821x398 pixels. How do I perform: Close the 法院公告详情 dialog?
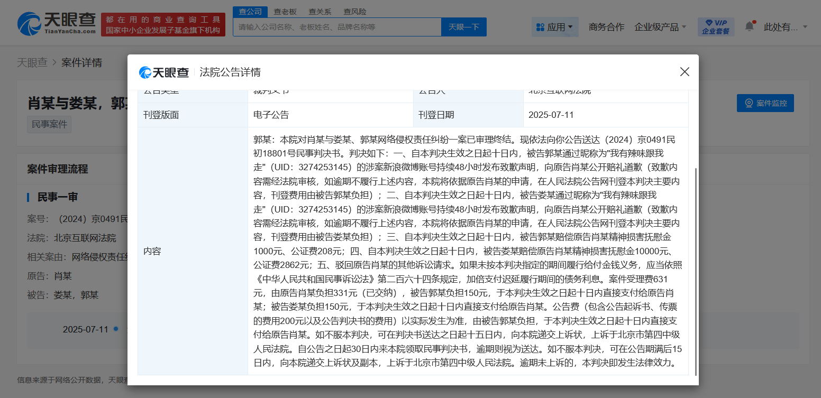[685, 72]
